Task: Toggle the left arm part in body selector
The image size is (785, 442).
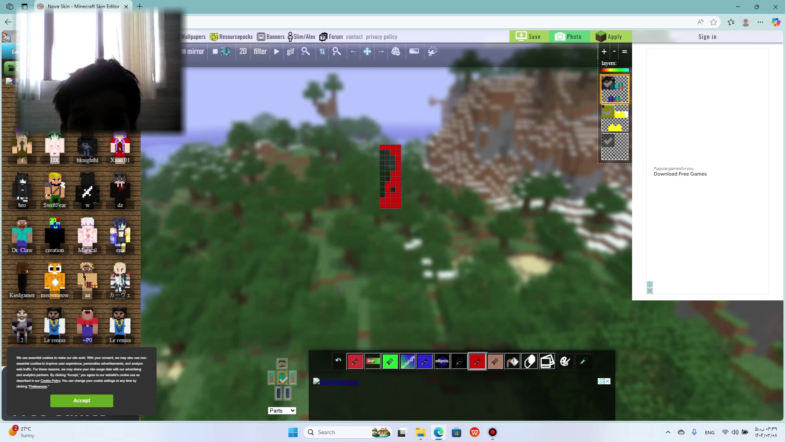Action: (x=271, y=378)
